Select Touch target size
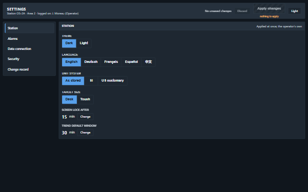The width and height of the screenshot is (308, 192). (85, 99)
